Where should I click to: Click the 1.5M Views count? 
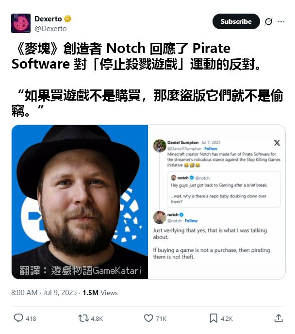(x=100, y=293)
